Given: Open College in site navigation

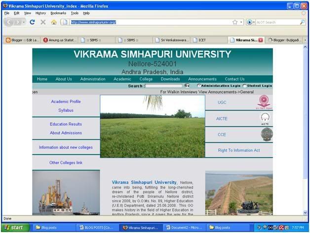Looking at the screenshot, I should [x=146, y=79].
